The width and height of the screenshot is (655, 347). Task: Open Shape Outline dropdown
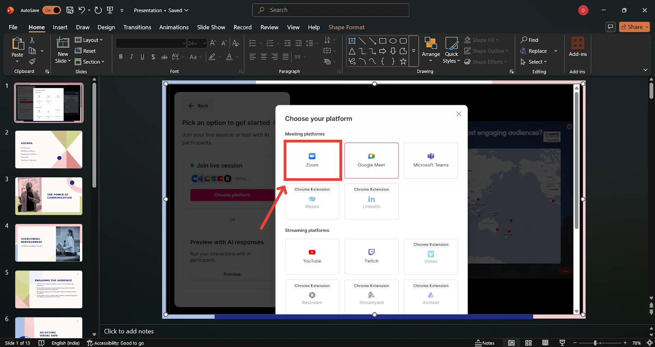point(486,51)
